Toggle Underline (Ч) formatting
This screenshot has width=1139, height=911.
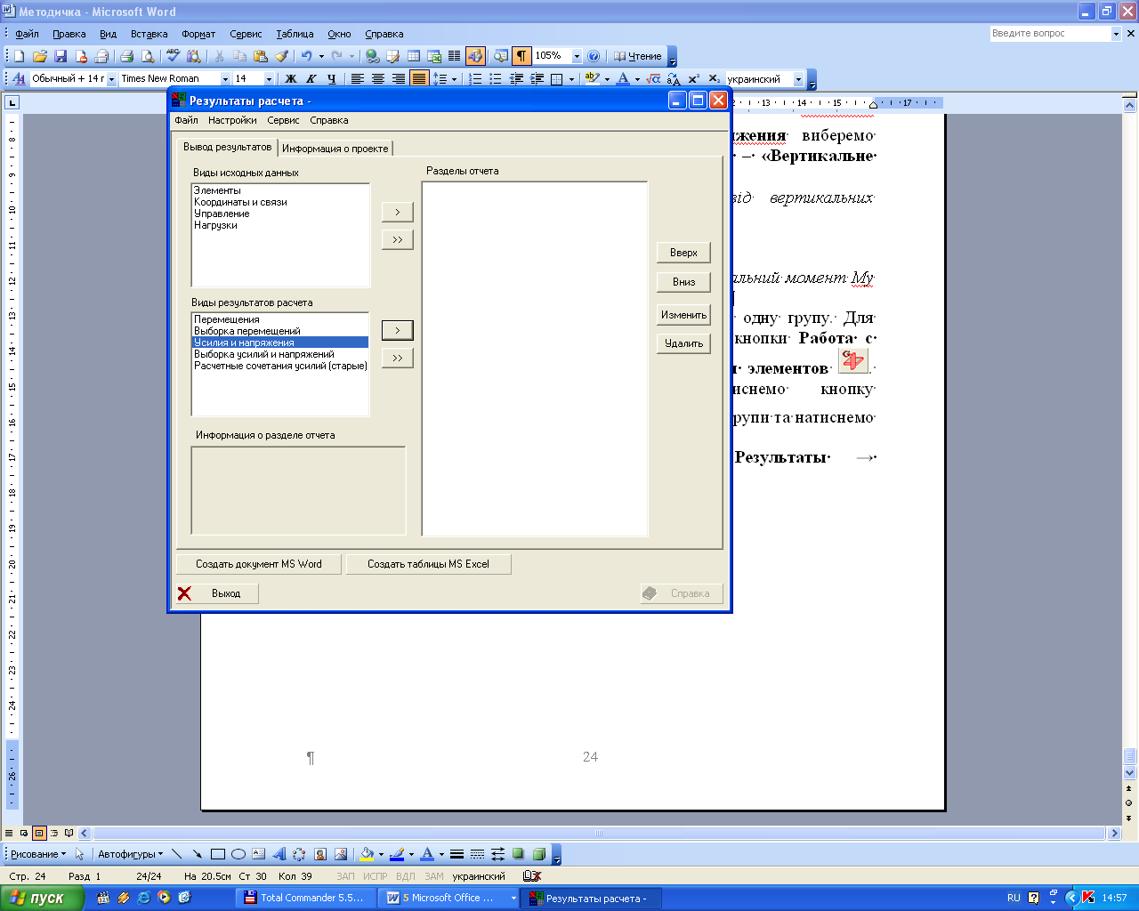(x=332, y=79)
